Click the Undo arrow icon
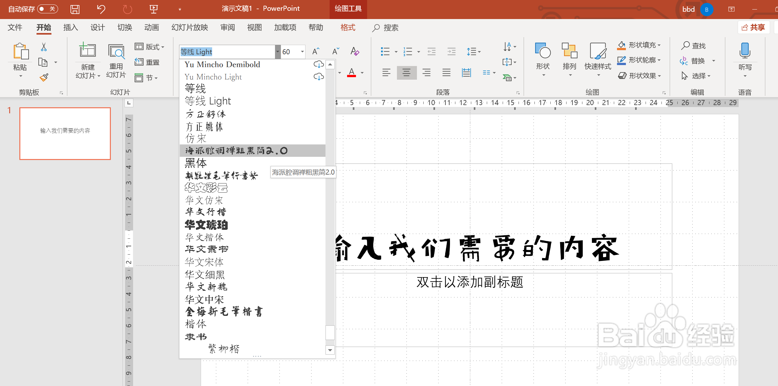Image resolution: width=778 pixels, height=386 pixels. point(101,9)
